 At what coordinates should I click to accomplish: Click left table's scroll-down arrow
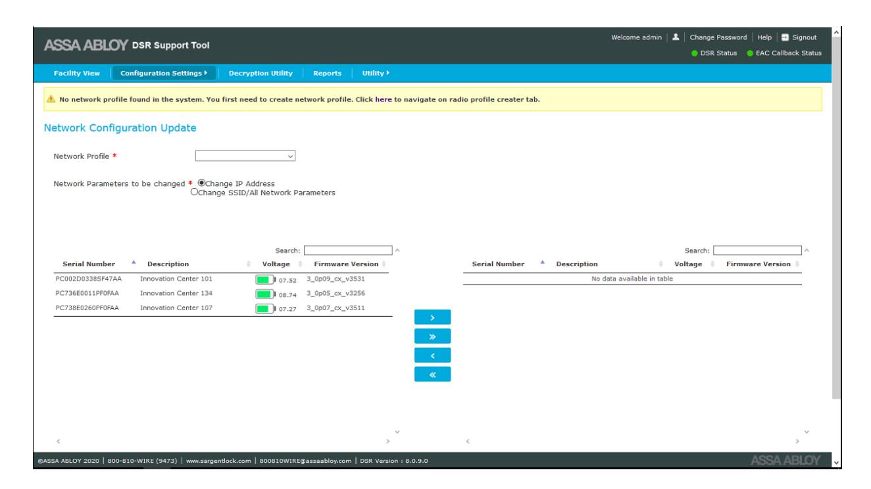click(397, 432)
